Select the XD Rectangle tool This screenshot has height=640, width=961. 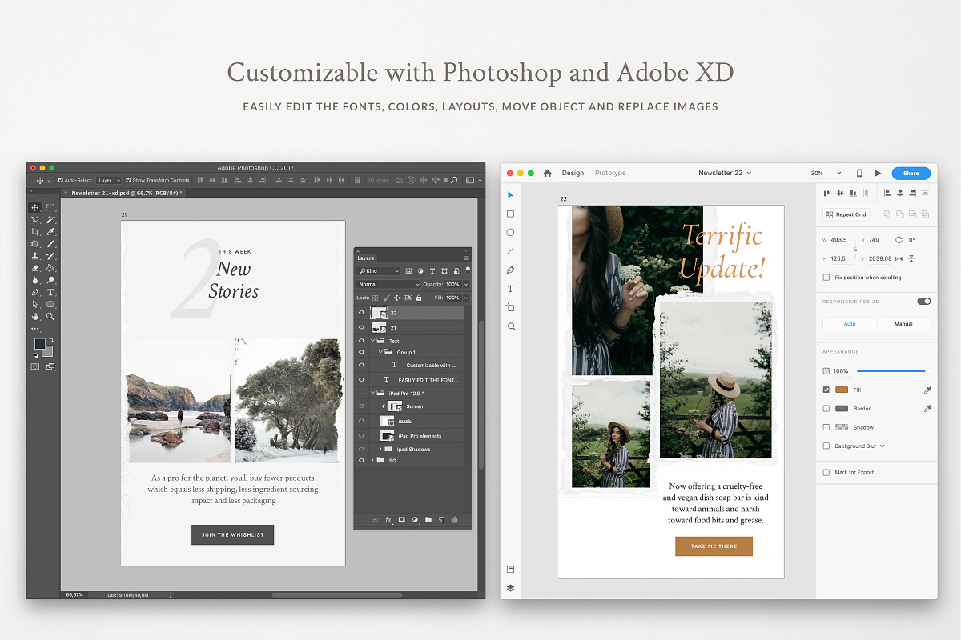pyautogui.click(x=510, y=214)
